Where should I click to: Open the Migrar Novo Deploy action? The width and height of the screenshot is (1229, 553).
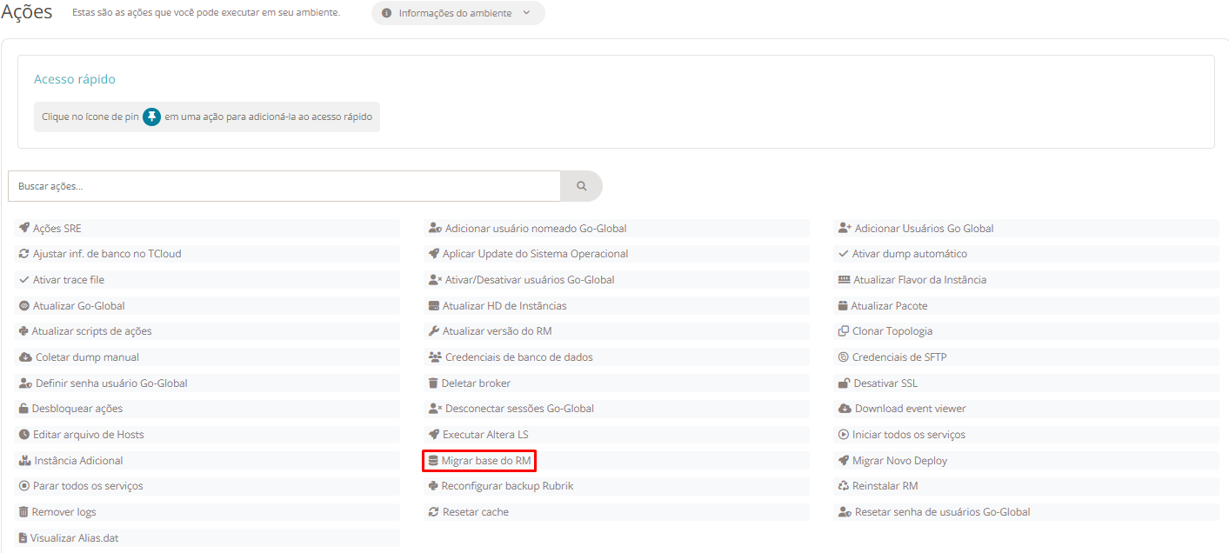coord(1026,461)
